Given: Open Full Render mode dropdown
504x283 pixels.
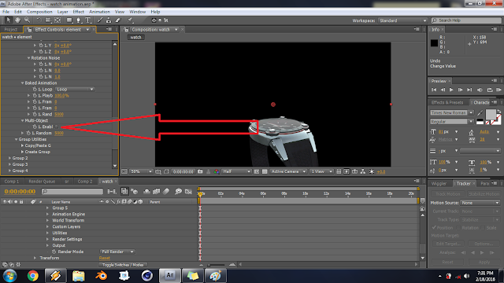Looking at the screenshot, I should [117, 252].
